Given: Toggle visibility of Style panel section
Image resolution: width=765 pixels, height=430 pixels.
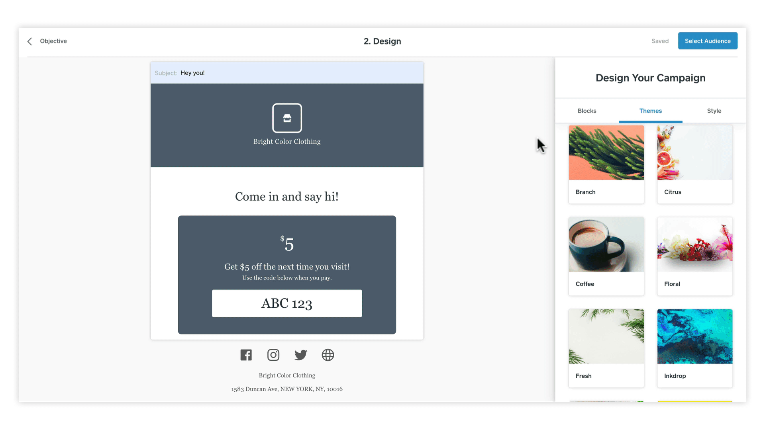Looking at the screenshot, I should click(714, 111).
